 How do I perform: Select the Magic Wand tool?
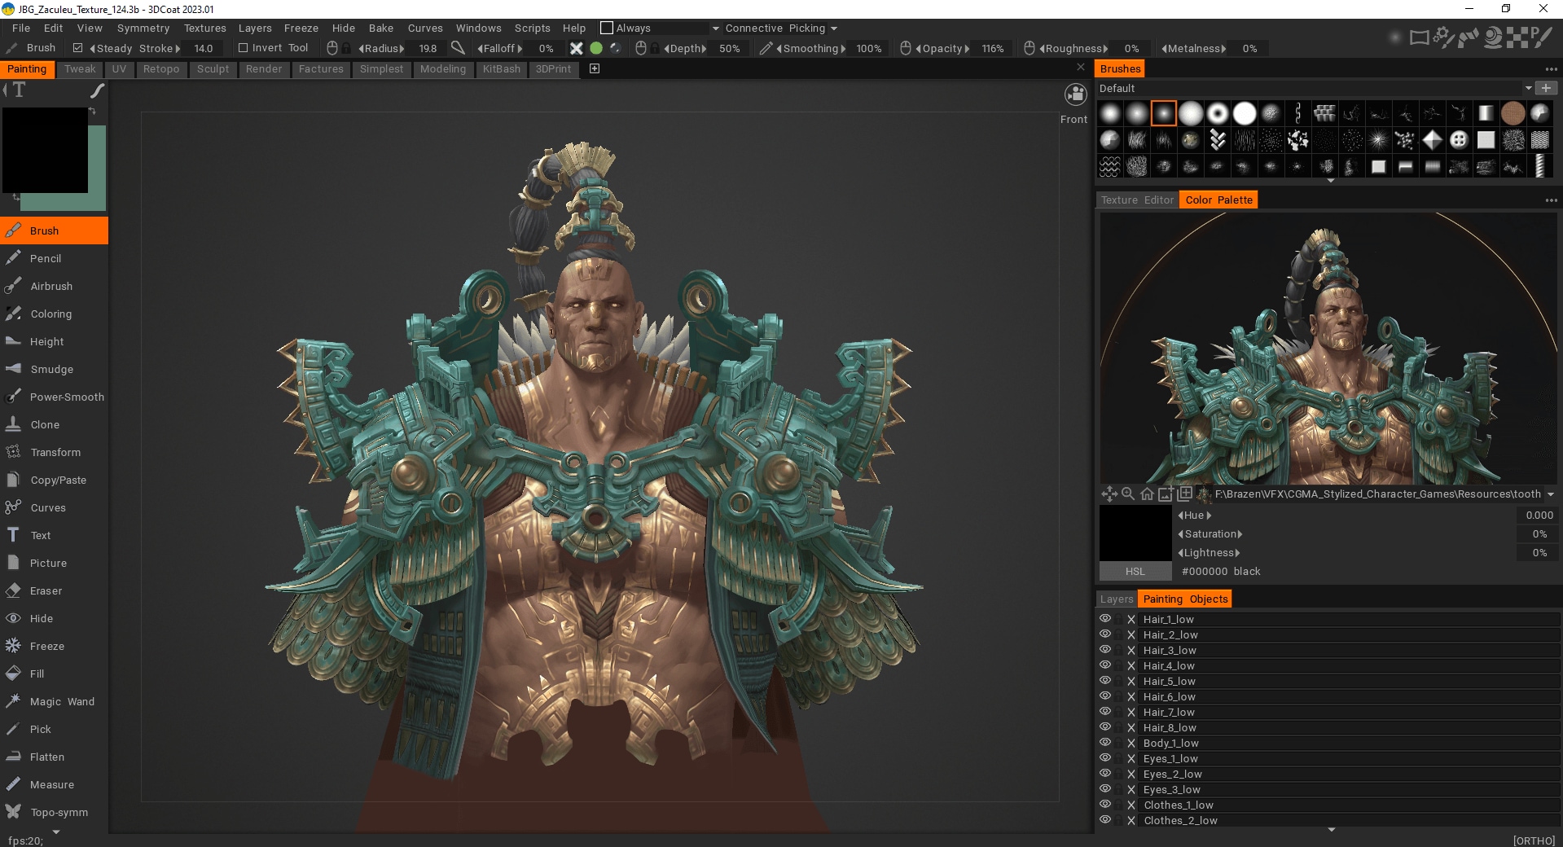coord(62,701)
